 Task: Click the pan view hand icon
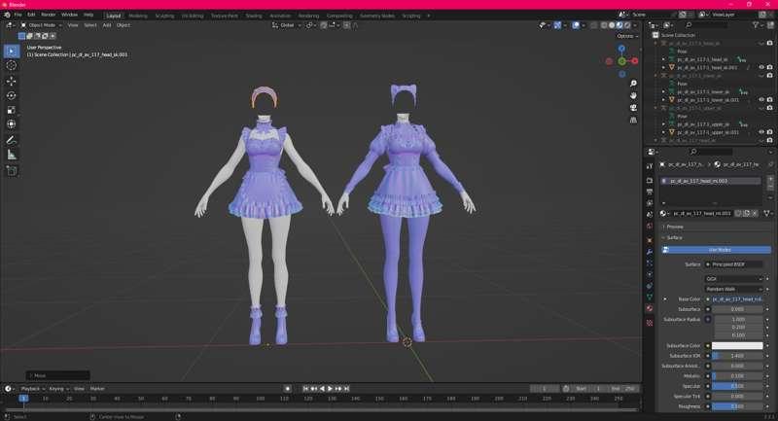(634, 95)
